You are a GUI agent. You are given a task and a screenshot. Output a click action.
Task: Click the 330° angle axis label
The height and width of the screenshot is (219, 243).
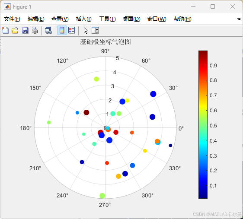click(x=175, y=168)
